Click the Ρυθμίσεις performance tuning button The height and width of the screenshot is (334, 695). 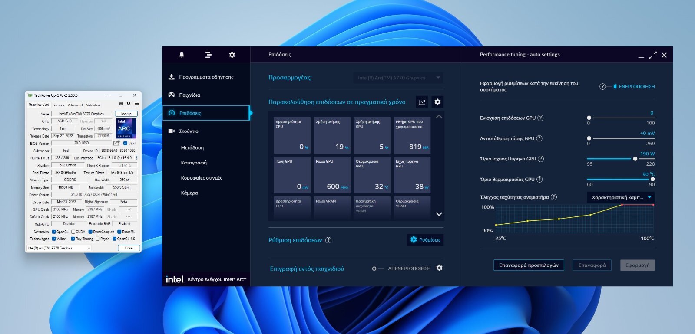coord(425,240)
